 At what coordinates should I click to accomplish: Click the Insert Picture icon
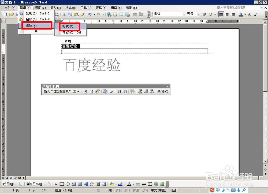tap(104, 184)
